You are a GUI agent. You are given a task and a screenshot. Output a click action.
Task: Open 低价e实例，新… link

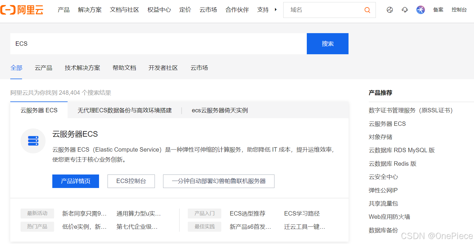tap(84, 227)
